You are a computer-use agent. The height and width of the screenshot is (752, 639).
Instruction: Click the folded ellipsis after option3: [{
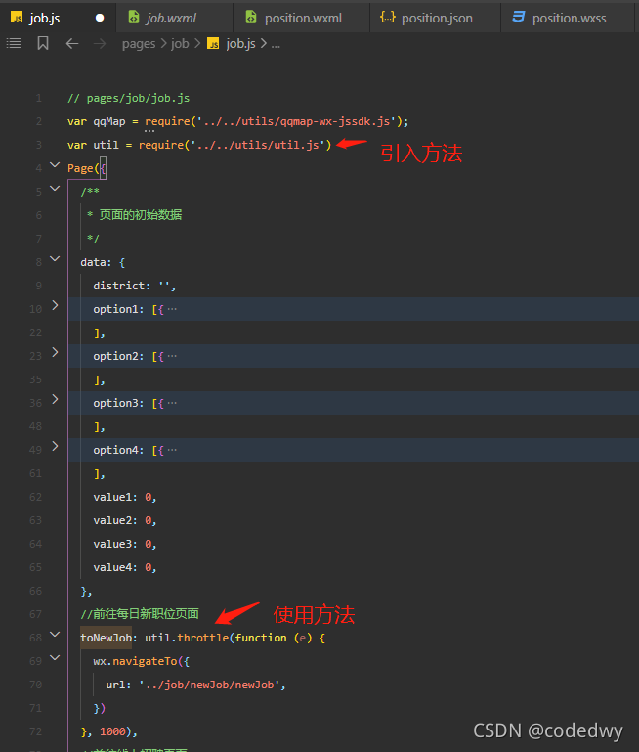tap(172, 403)
